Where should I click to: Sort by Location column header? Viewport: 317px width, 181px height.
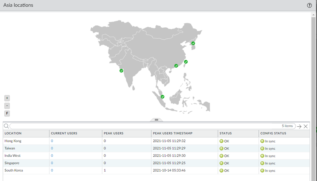(26, 133)
